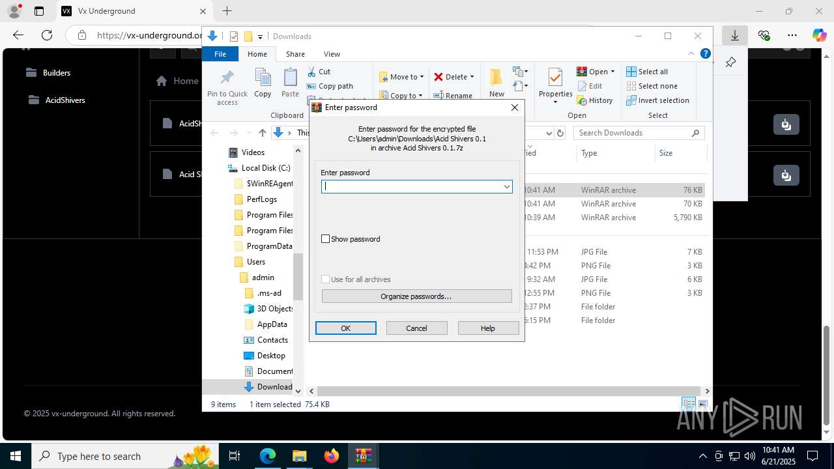The height and width of the screenshot is (469, 834).
Task: Click the Search Downloads box
Action: point(639,133)
